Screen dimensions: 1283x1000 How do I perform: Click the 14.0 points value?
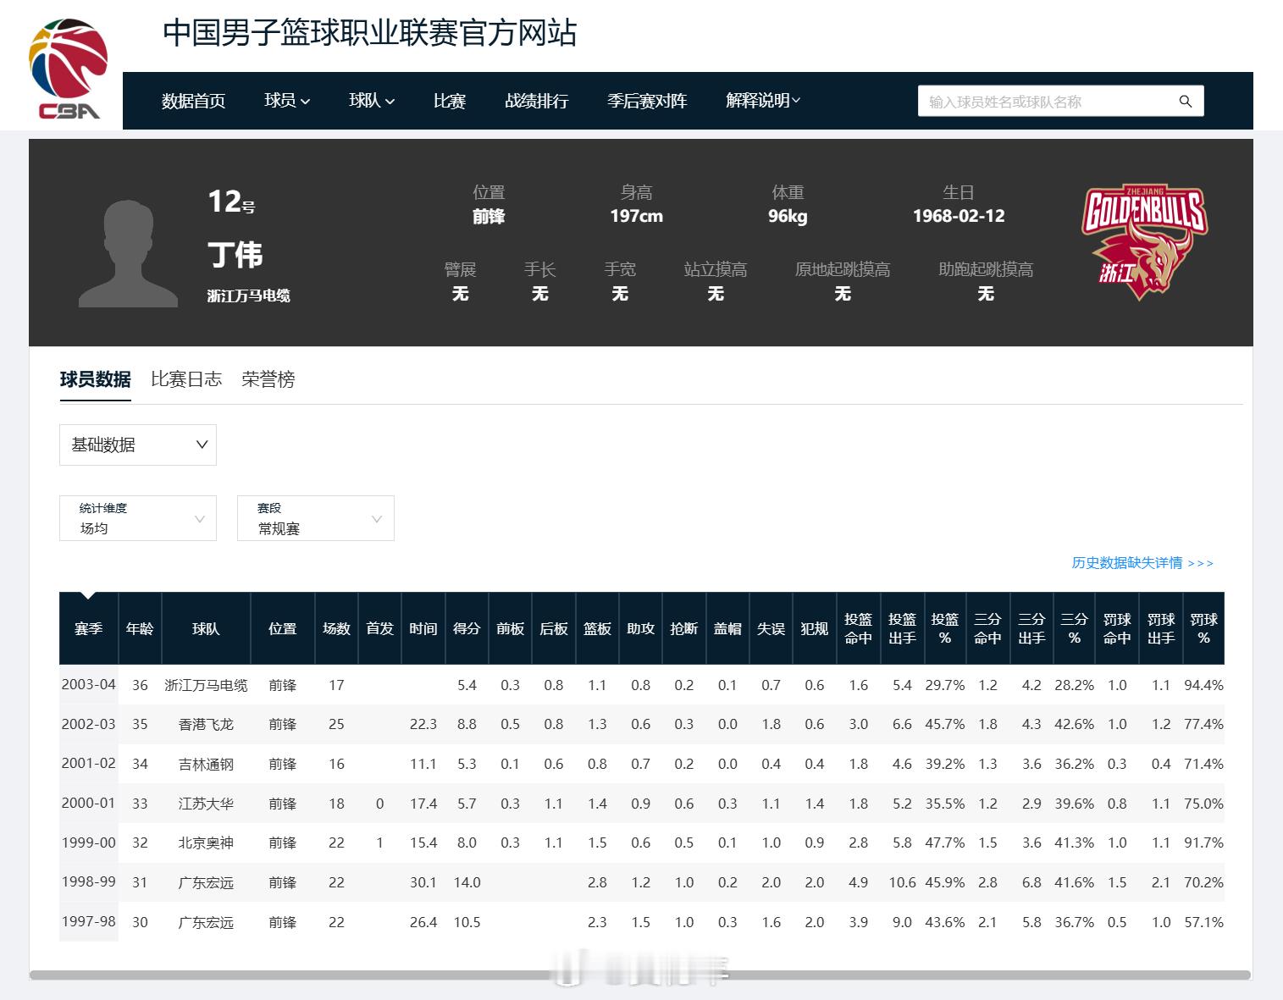(x=467, y=882)
